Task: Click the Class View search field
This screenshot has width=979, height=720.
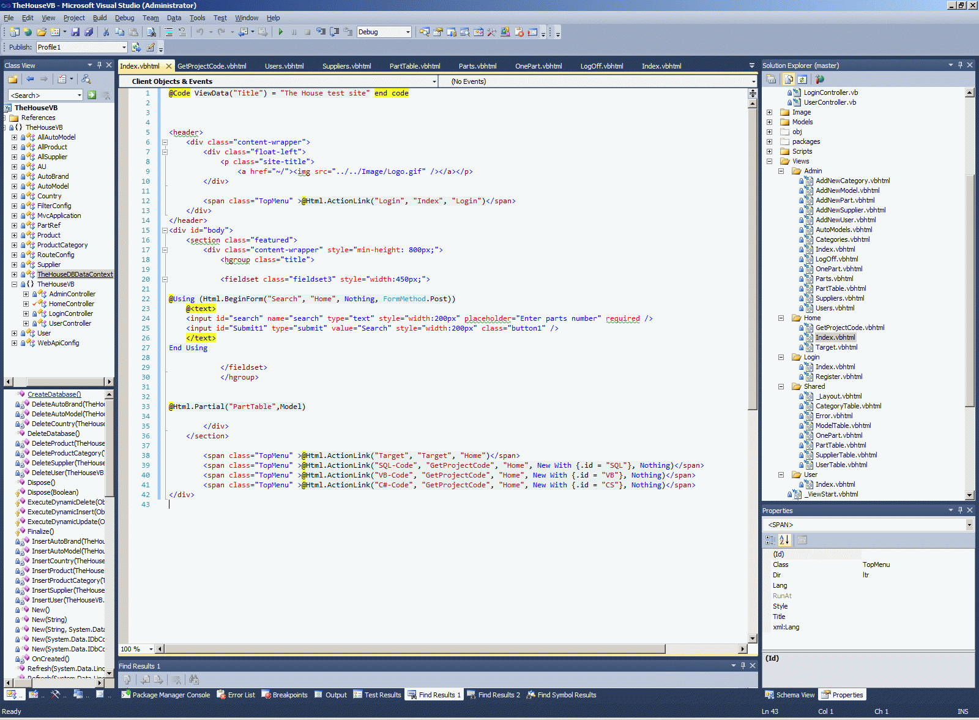Action: pyautogui.click(x=42, y=95)
